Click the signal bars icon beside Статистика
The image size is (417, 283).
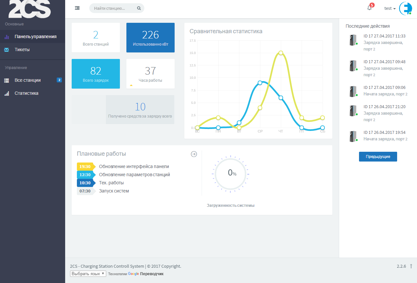7,93
